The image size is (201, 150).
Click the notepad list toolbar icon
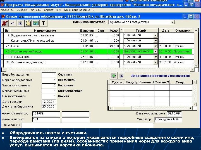(x=28, y=23)
